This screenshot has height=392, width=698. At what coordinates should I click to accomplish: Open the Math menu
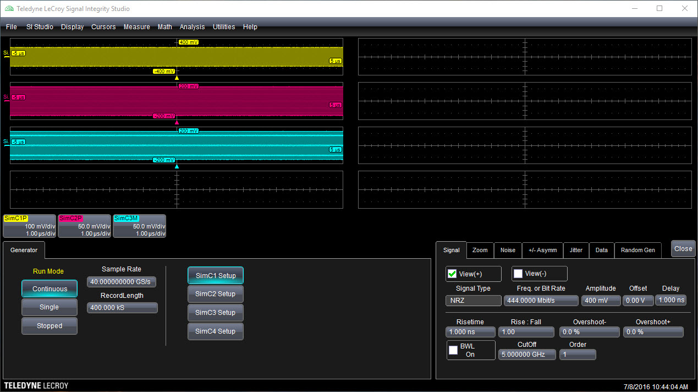165,27
